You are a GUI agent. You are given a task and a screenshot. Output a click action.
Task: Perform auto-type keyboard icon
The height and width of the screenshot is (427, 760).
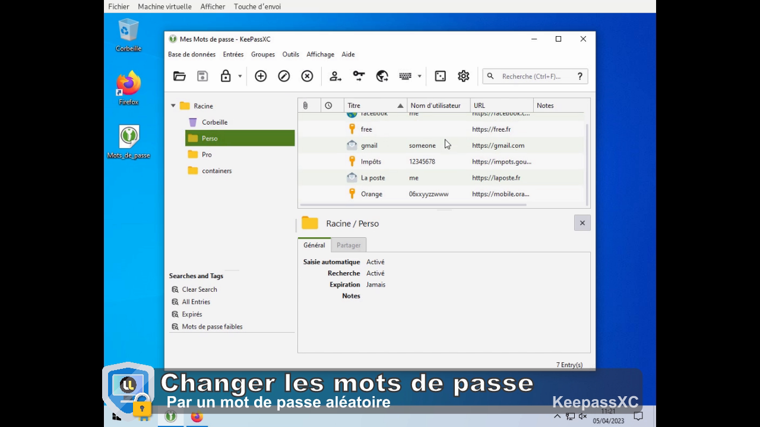[406, 76]
